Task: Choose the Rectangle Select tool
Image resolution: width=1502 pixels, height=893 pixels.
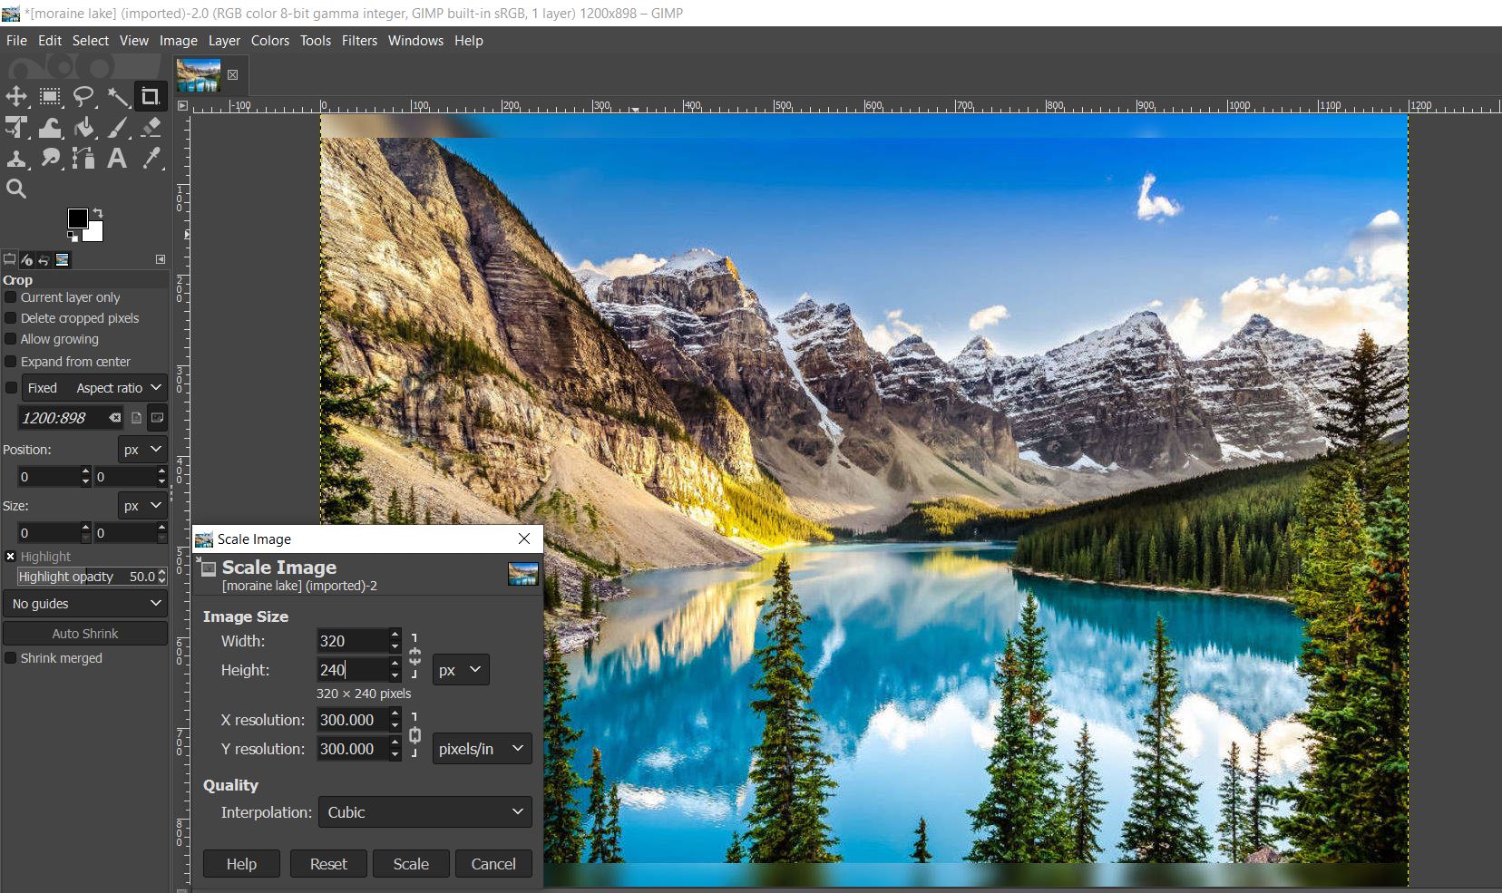Action: (50, 96)
